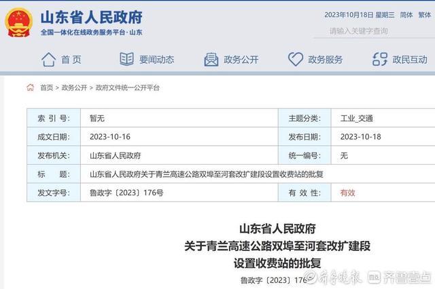Go to 政府文件统一公开平台 in breadcrumb
This screenshot has width=435, height=289.
point(128,88)
